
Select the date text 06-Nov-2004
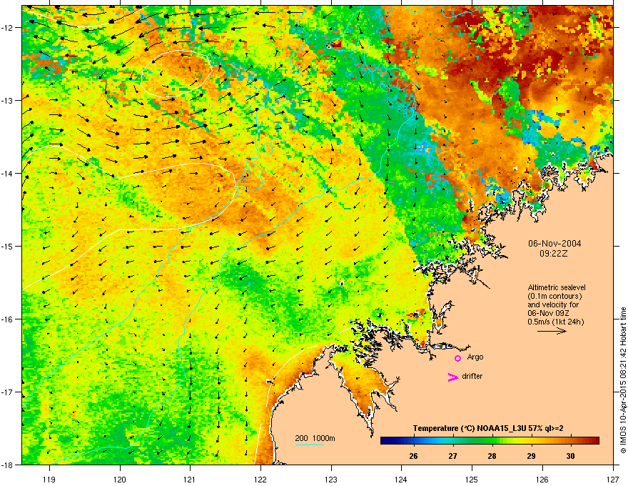554,244
